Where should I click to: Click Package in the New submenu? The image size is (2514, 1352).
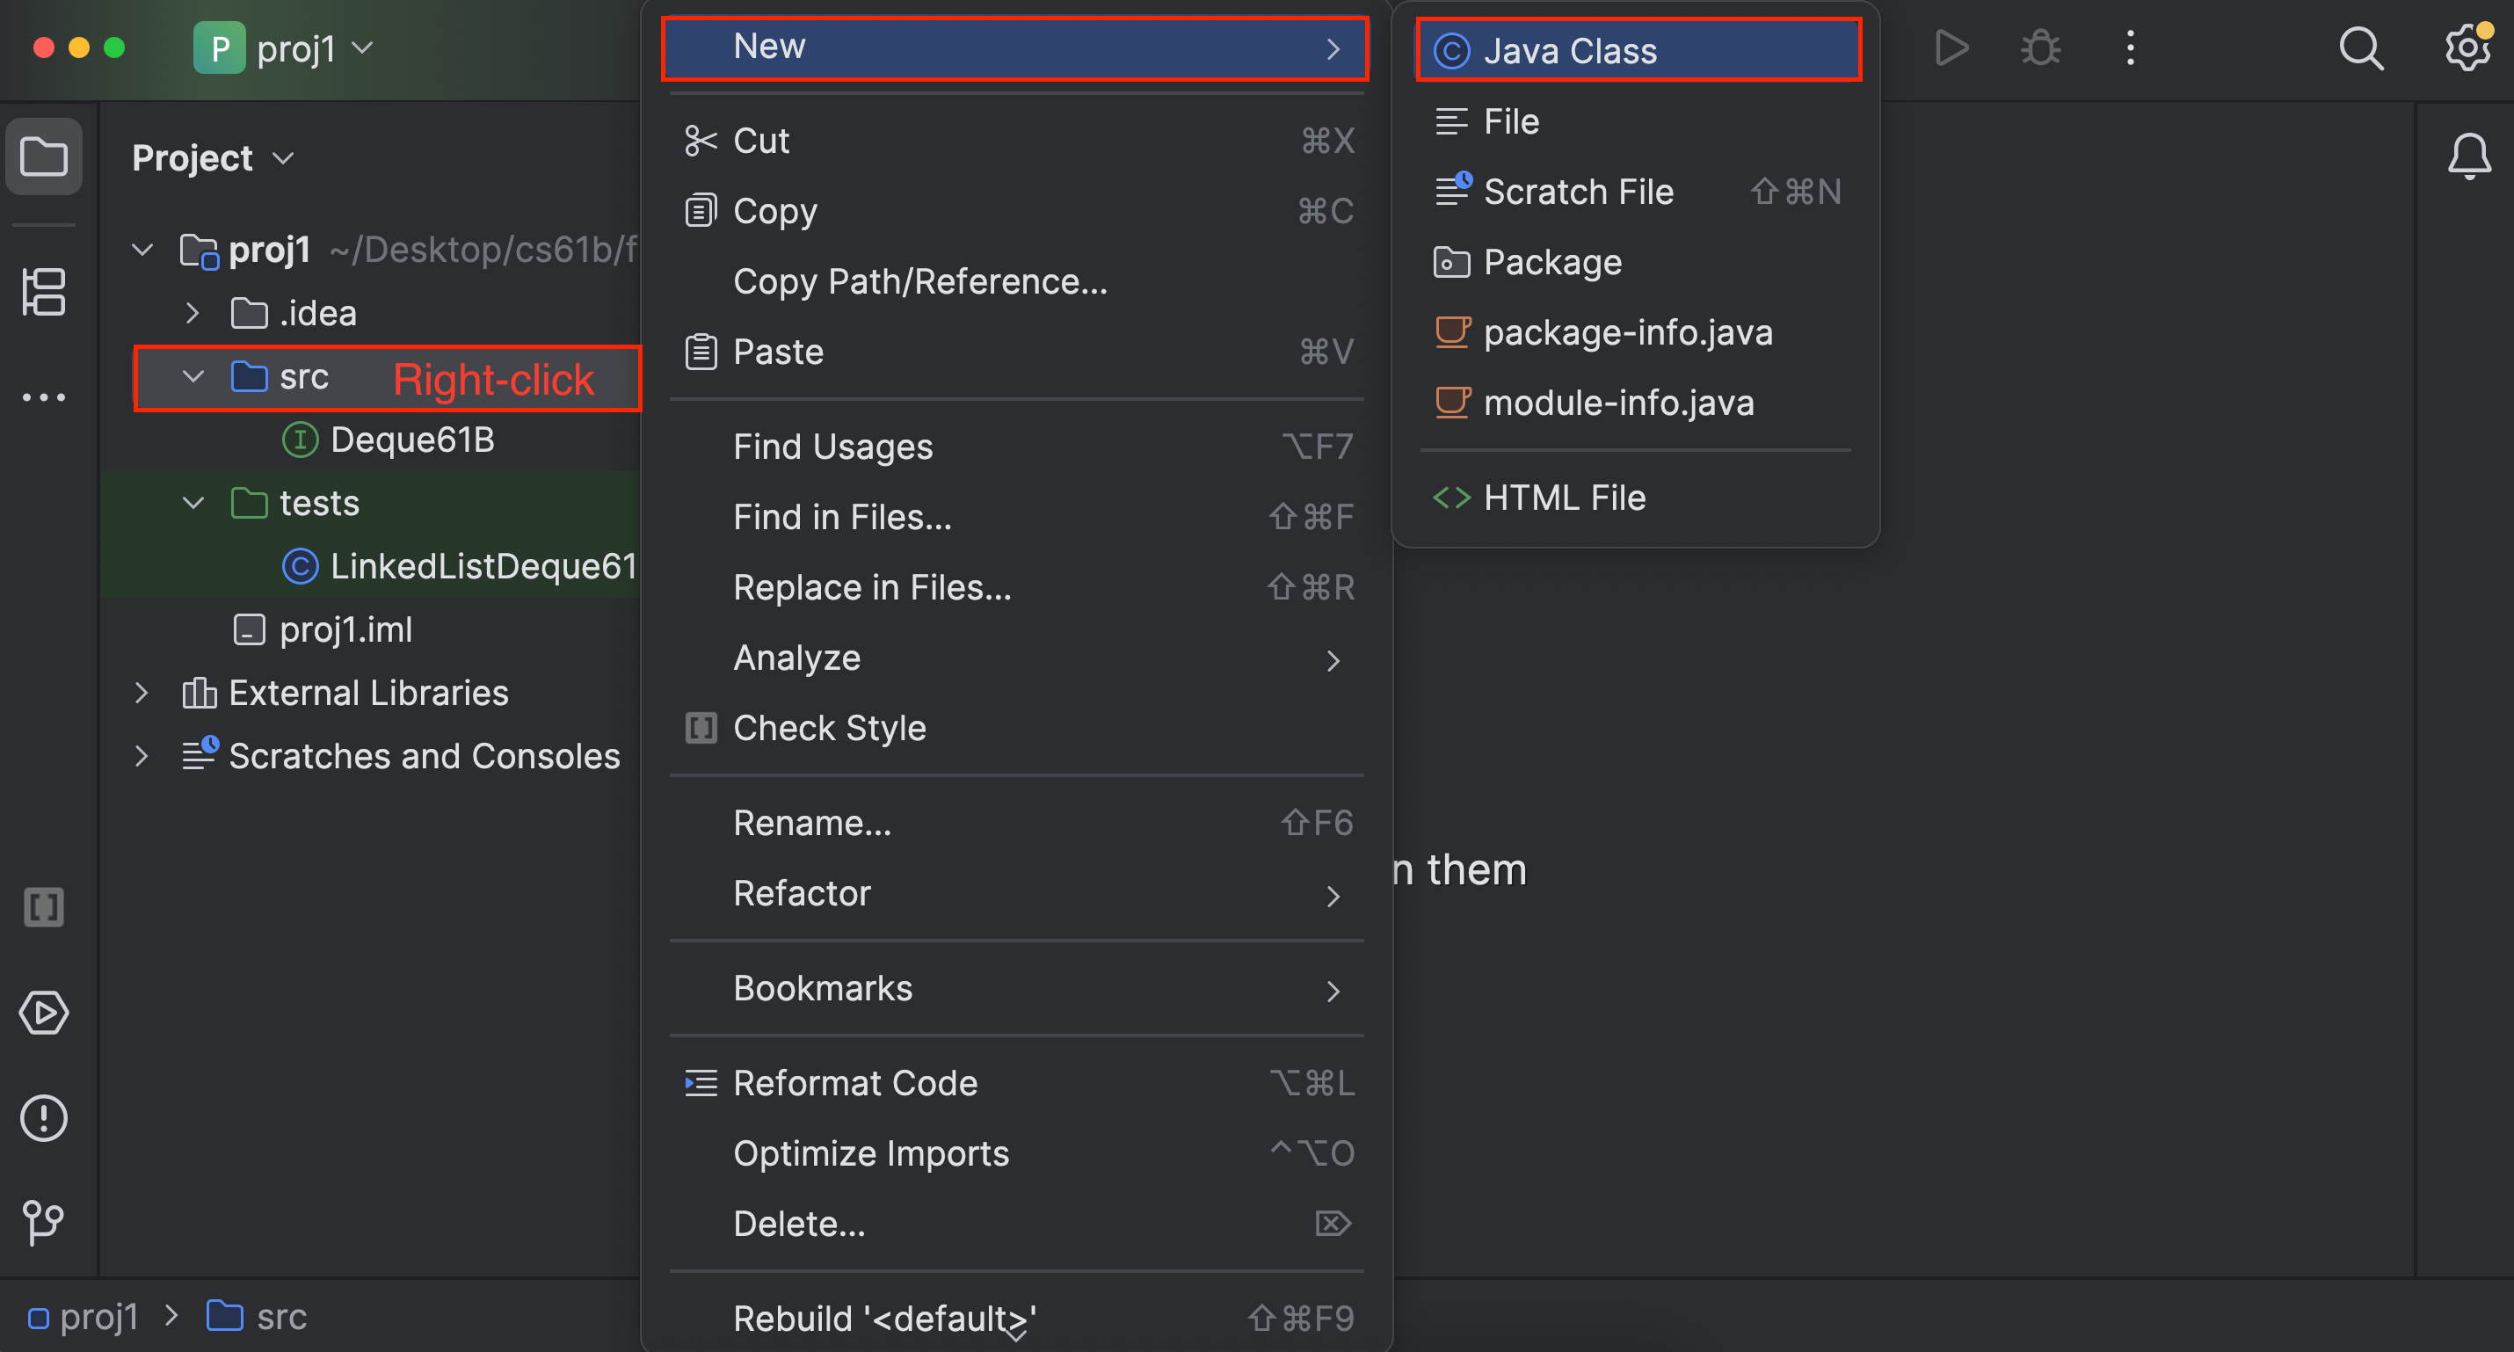tap(1551, 262)
